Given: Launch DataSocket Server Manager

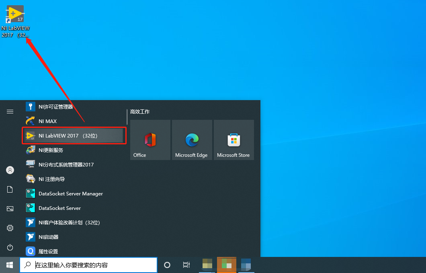Looking at the screenshot, I should coord(74,193).
